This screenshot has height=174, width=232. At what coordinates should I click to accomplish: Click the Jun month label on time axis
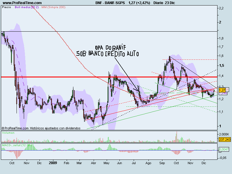[119, 163]
